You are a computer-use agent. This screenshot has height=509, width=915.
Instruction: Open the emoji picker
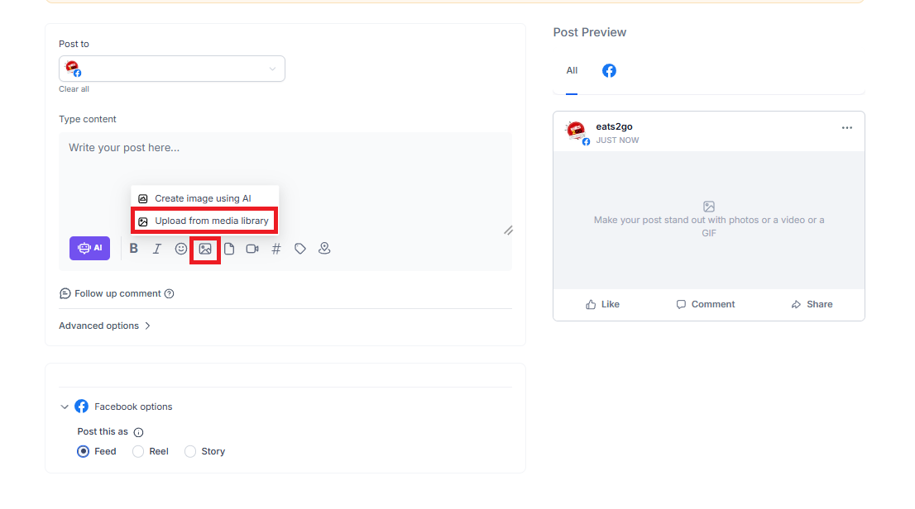pyautogui.click(x=181, y=249)
